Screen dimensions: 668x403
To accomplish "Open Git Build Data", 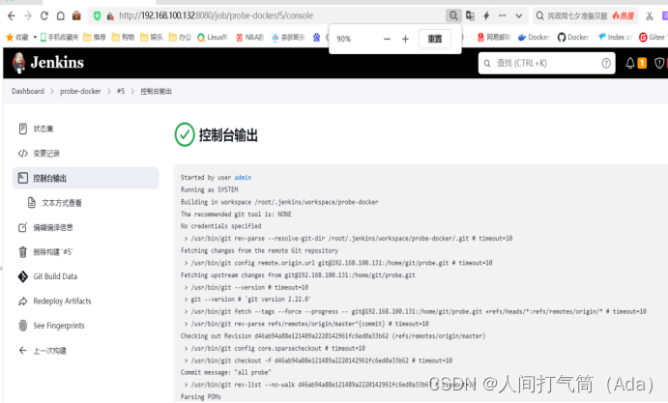I will tap(86, 276).
